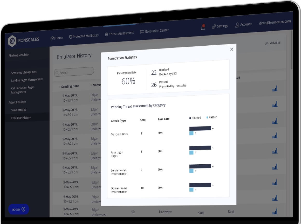The width and height of the screenshot is (301, 224).
Task: Open the Resolution Center tab
Action: tap(155, 31)
